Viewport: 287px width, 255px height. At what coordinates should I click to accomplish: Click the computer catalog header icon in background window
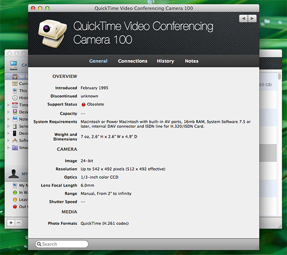(14, 65)
